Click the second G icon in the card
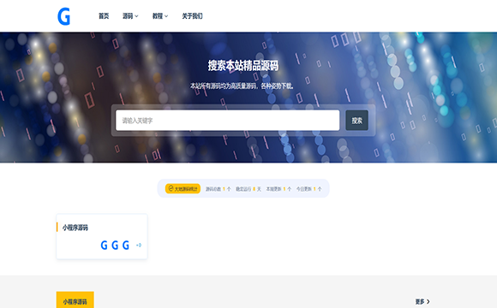 (x=115, y=245)
